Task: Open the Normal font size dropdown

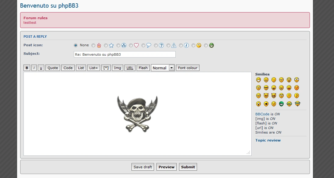Action: coord(163,68)
